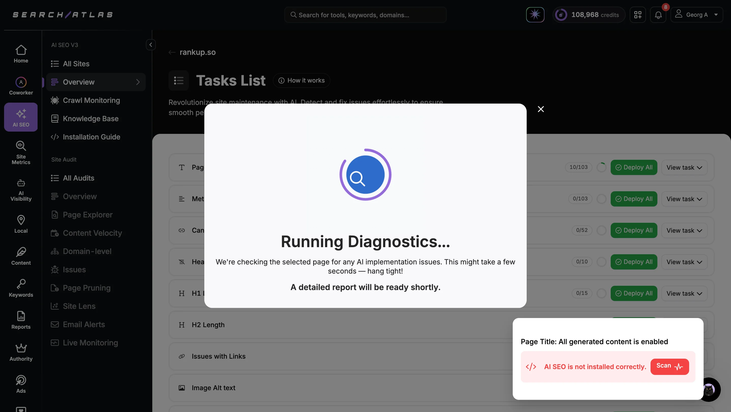Open Live Monitoring

[96, 343]
